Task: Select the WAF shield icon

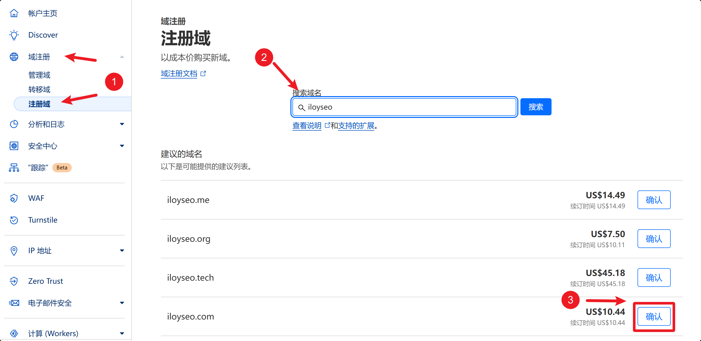Action: 14,198
